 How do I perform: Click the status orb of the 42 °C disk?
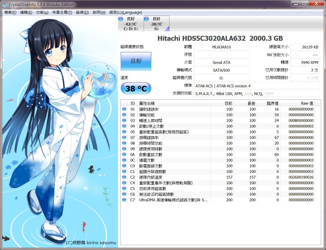[x=121, y=19]
